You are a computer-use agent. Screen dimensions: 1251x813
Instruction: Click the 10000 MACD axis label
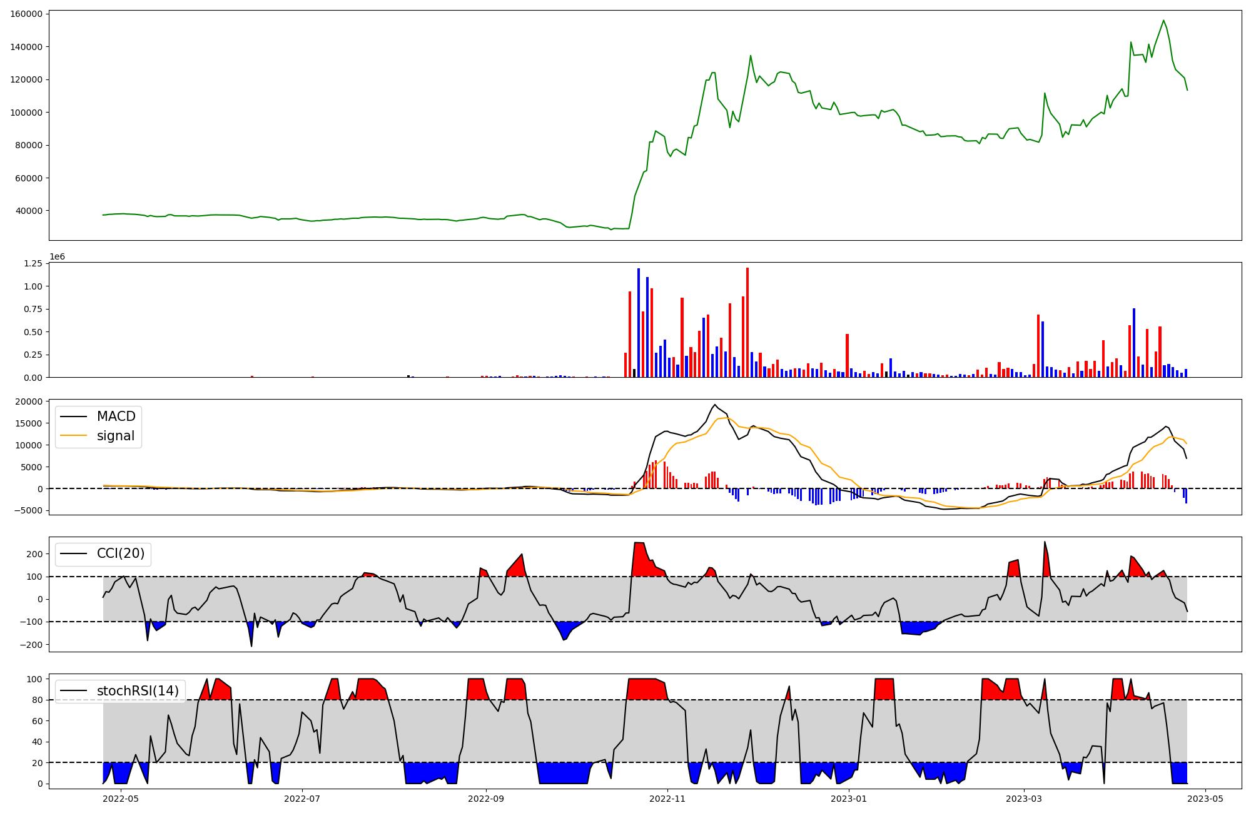29,445
